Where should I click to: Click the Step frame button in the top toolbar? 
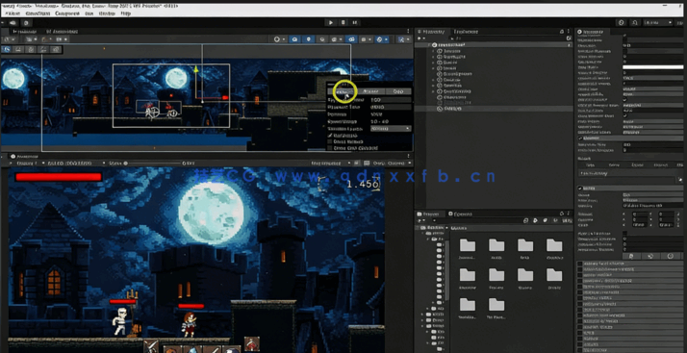pos(355,22)
